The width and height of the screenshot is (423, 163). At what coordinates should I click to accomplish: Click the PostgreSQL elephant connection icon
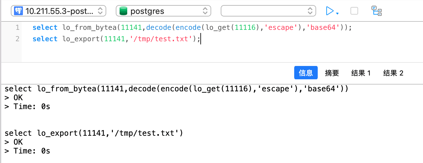[x=19, y=11]
